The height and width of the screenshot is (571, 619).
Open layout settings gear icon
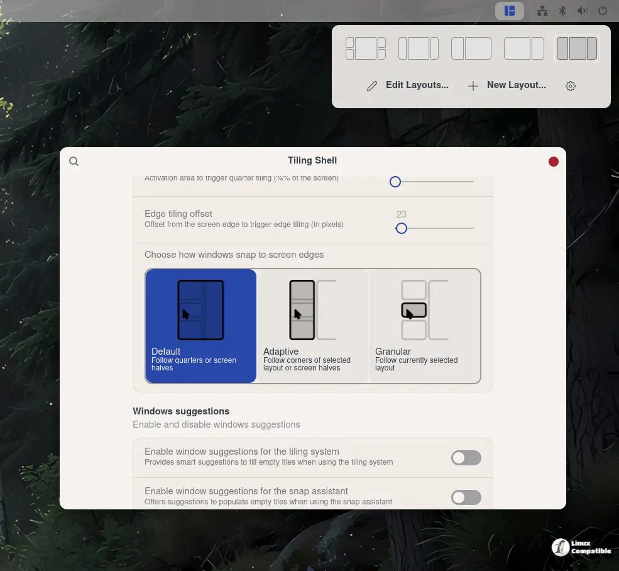pyautogui.click(x=571, y=86)
